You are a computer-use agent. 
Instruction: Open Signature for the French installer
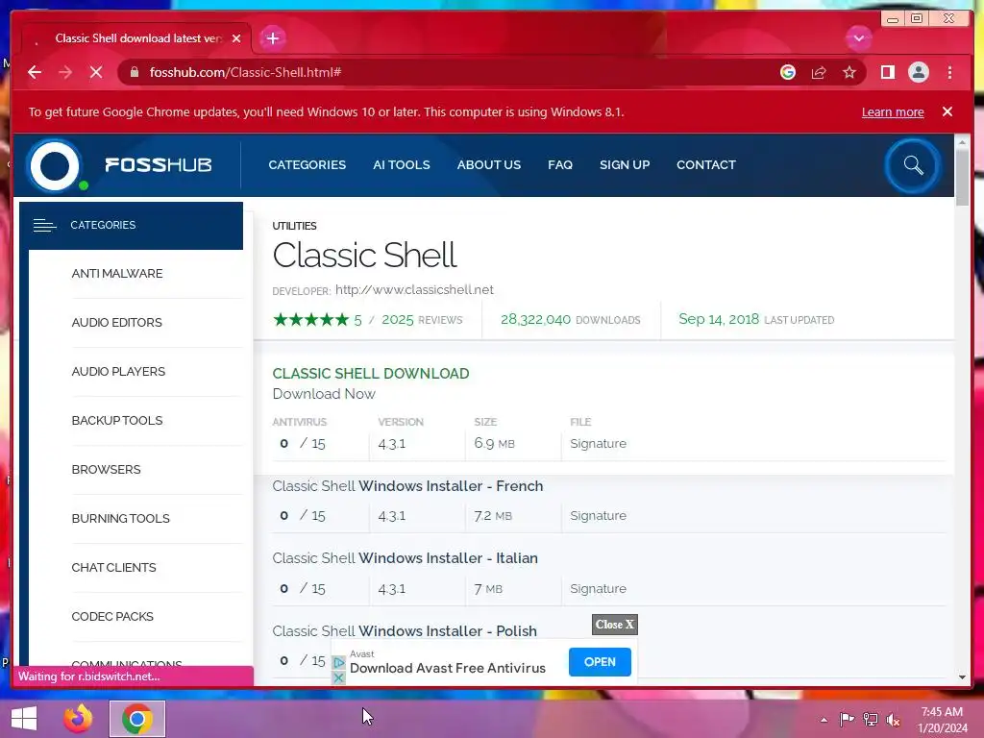[598, 515]
